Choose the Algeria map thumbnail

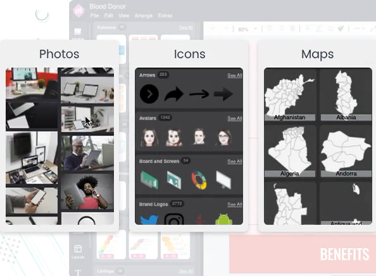(290, 151)
